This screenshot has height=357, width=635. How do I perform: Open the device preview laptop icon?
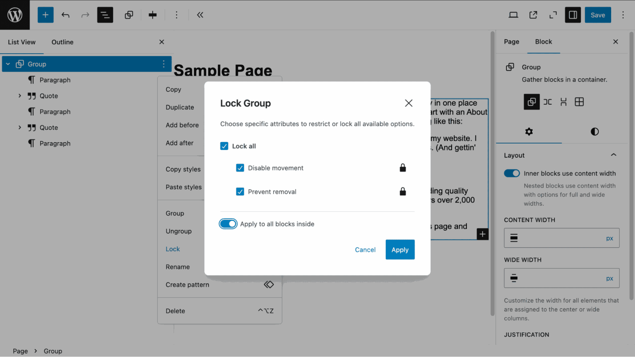tap(513, 15)
